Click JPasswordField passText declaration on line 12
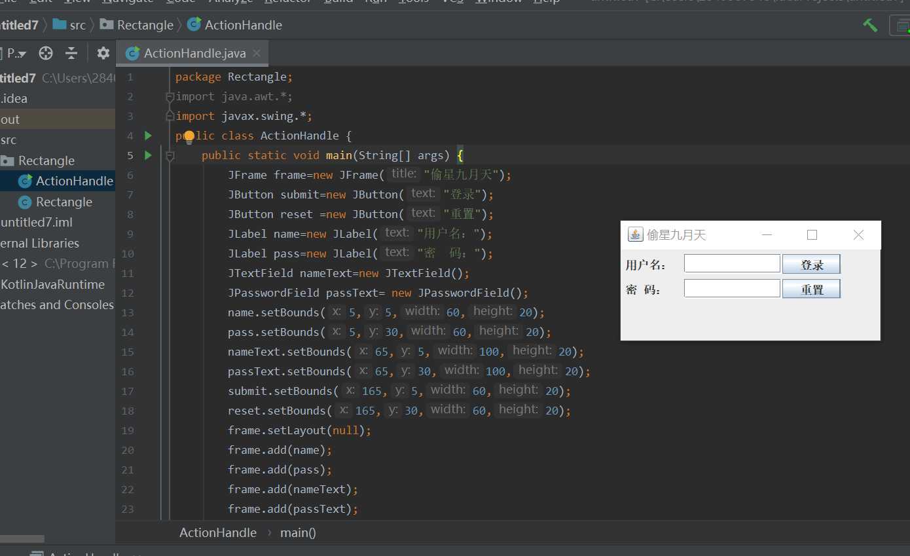Viewport: 910px width, 556px height. click(x=378, y=293)
